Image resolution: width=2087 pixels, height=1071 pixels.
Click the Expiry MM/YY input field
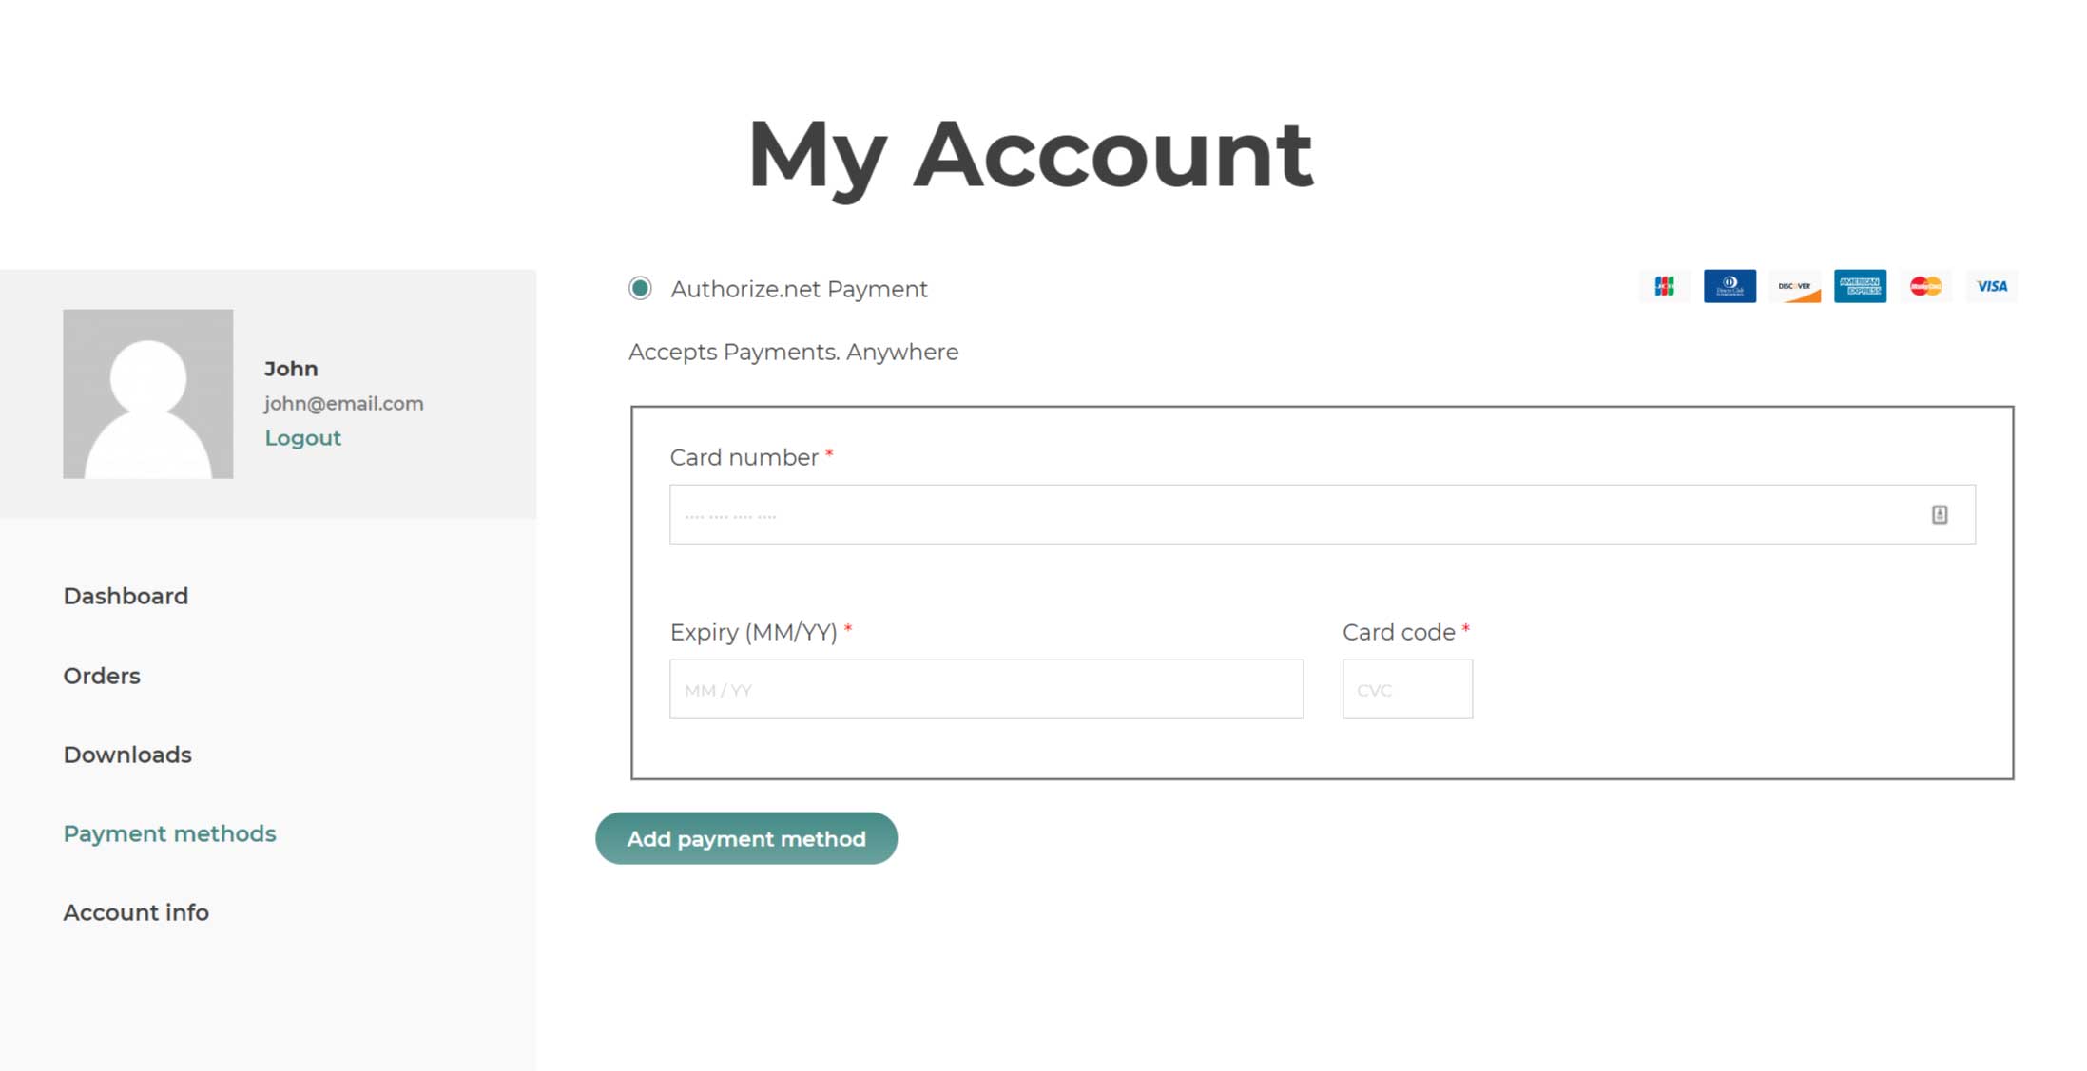(986, 689)
